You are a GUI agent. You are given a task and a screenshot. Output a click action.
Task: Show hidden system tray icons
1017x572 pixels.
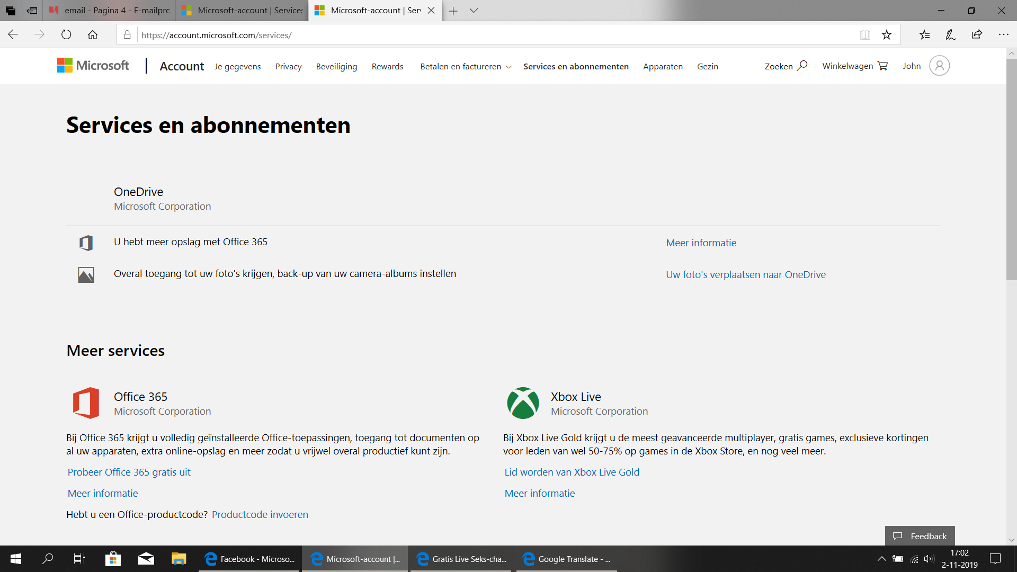coord(881,559)
